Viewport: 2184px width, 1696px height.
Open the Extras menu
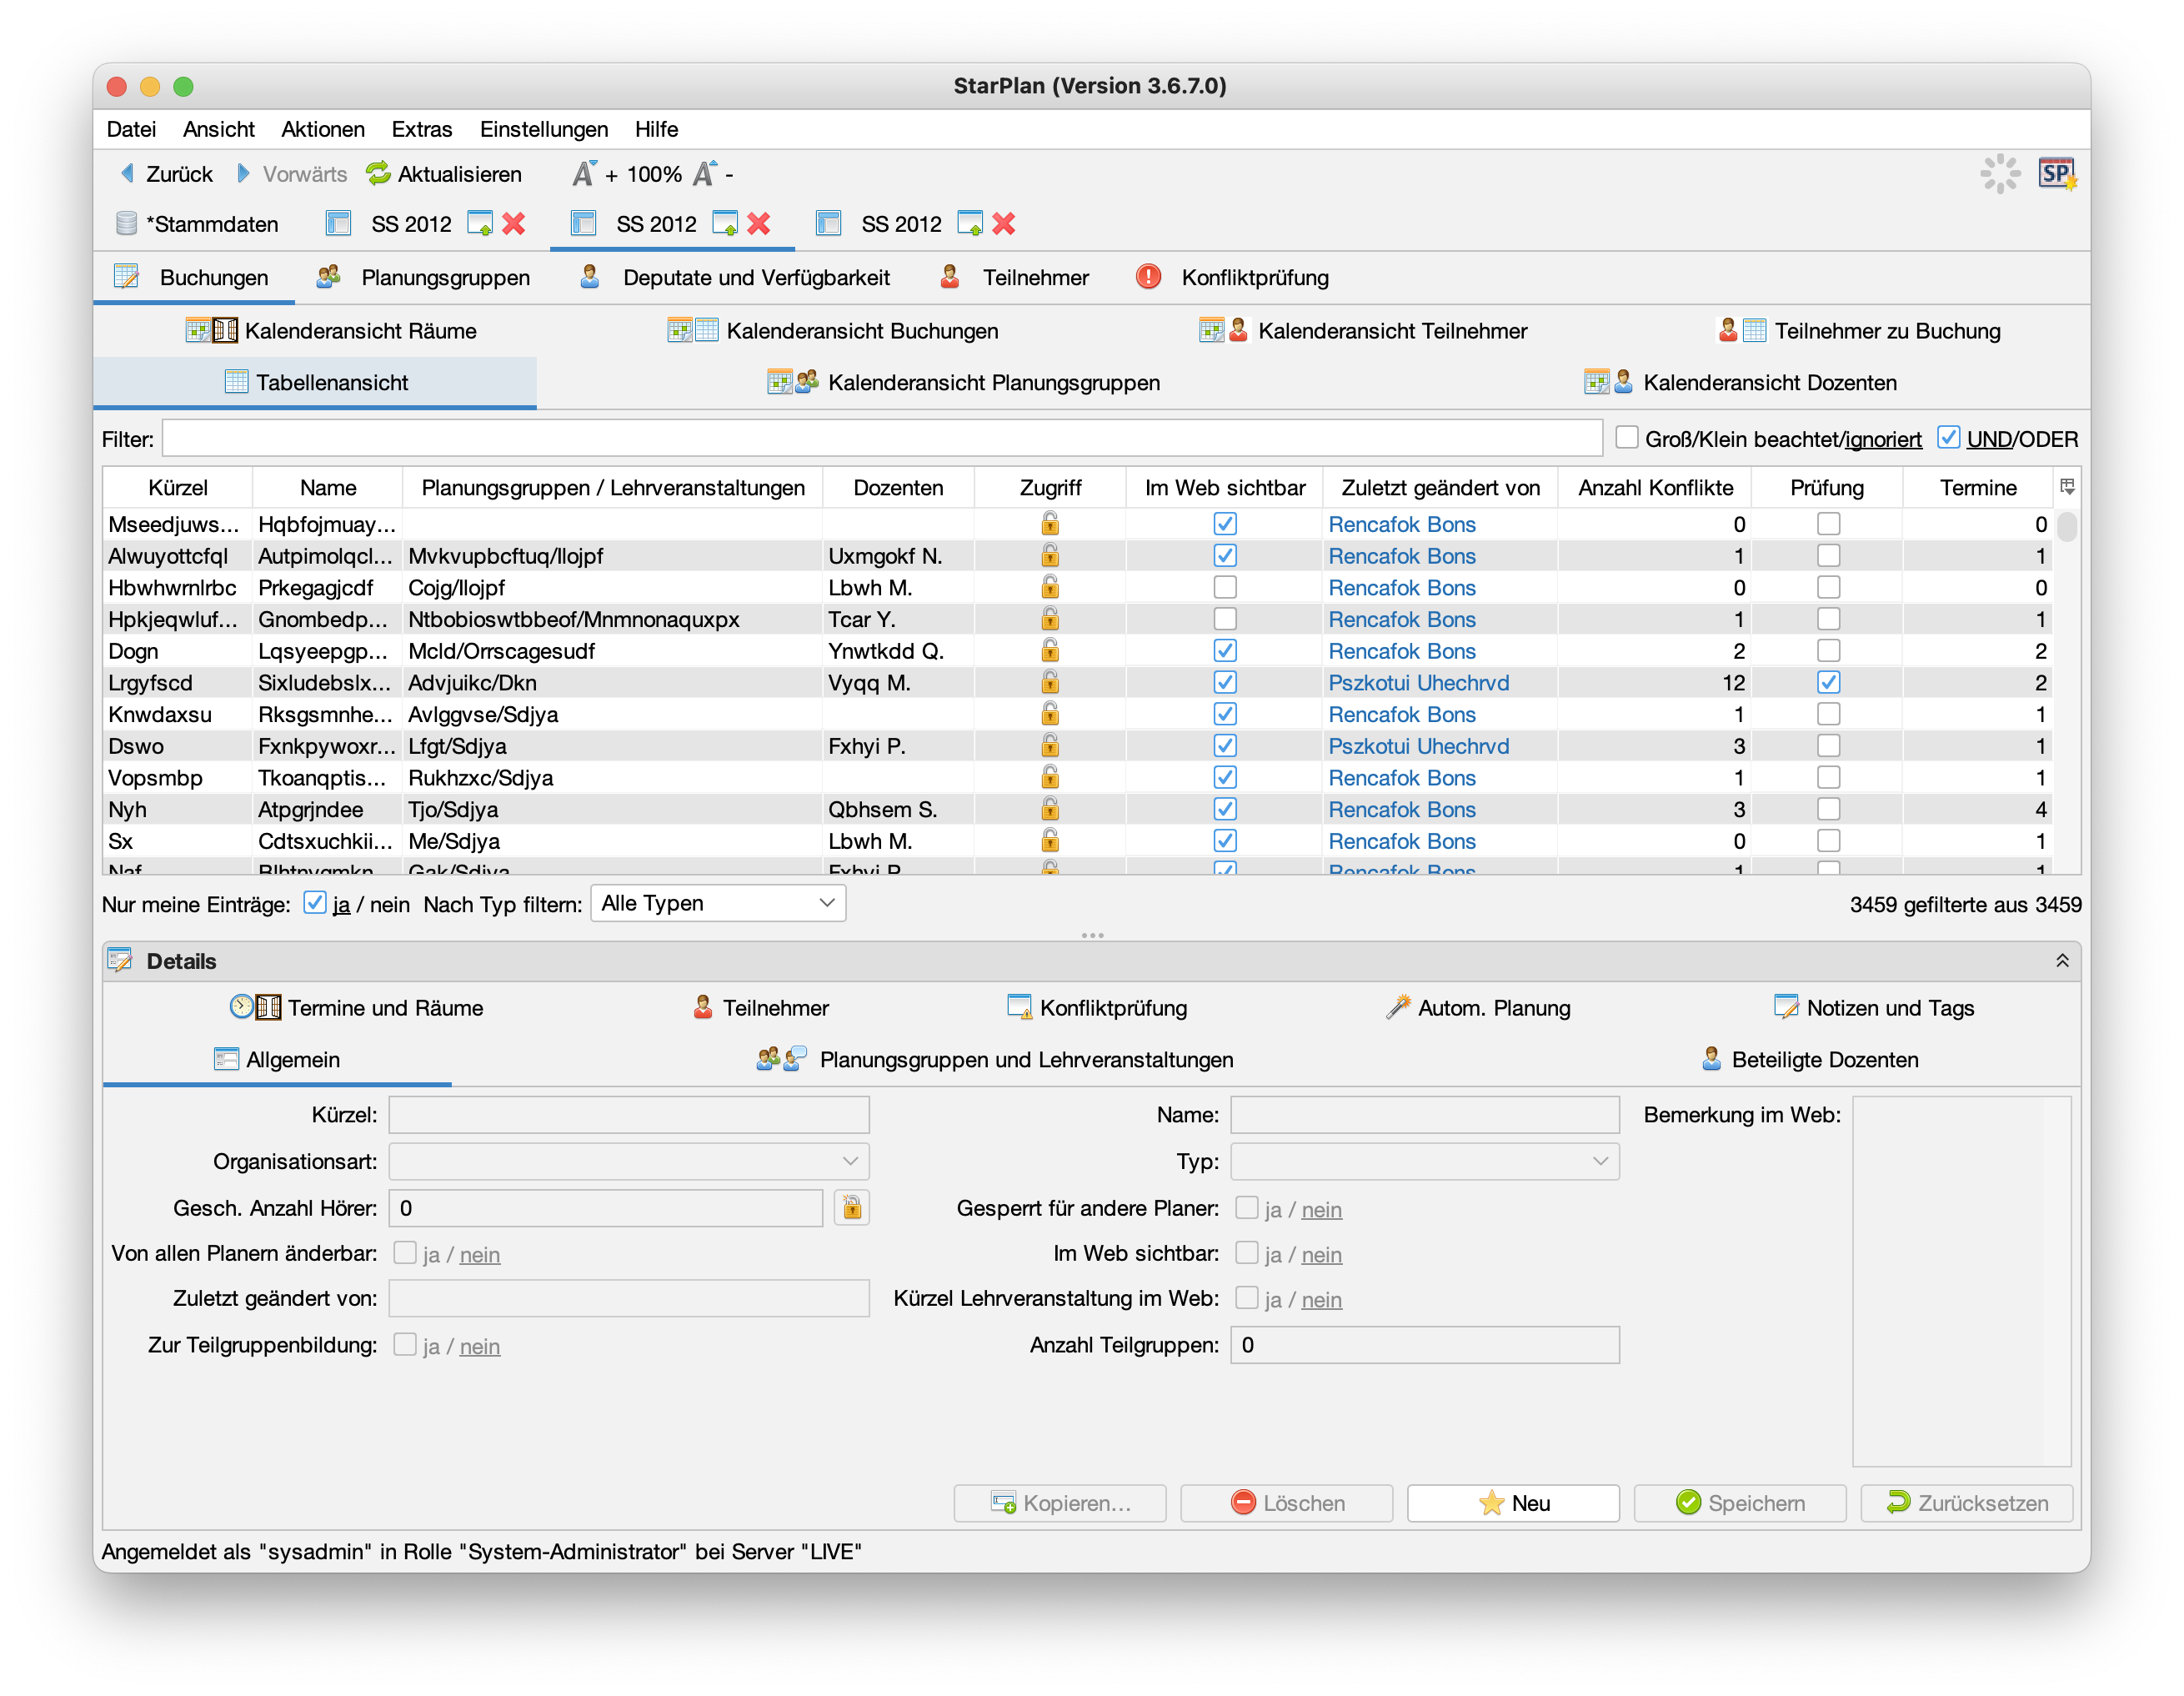(x=421, y=129)
